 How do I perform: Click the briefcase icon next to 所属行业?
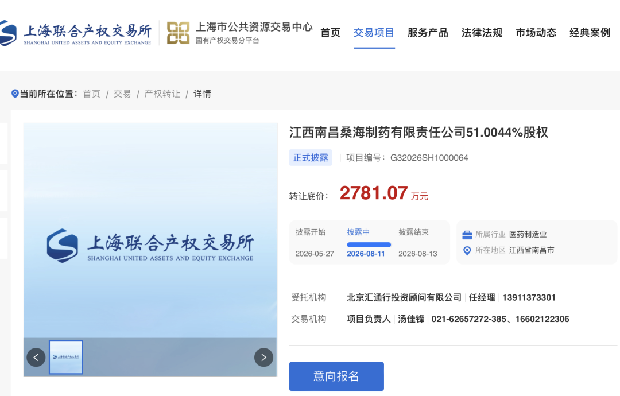point(467,235)
